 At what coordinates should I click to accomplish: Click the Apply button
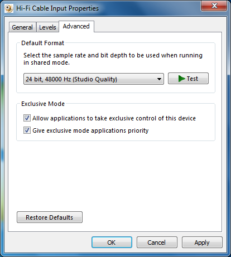click(202, 243)
